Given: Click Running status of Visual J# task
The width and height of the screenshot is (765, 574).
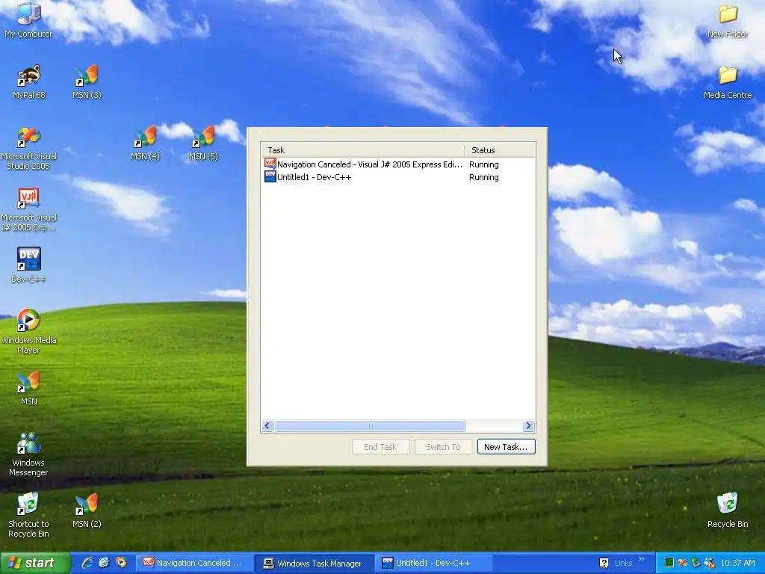Looking at the screenshot, I should pos(483,164).
